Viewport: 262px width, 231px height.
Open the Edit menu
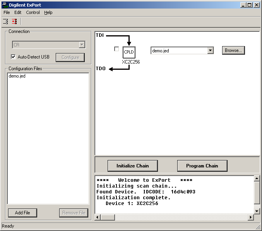pyautogui.click(x=18, y=12)
